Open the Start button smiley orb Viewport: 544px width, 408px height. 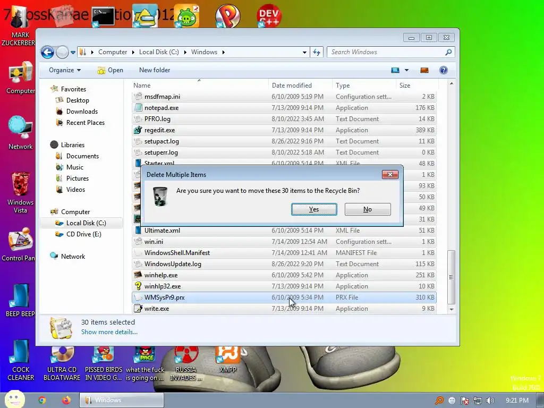14,399
